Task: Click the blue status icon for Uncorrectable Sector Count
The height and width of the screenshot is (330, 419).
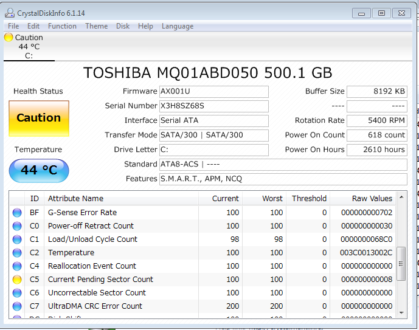Action: tap(17, 293)
